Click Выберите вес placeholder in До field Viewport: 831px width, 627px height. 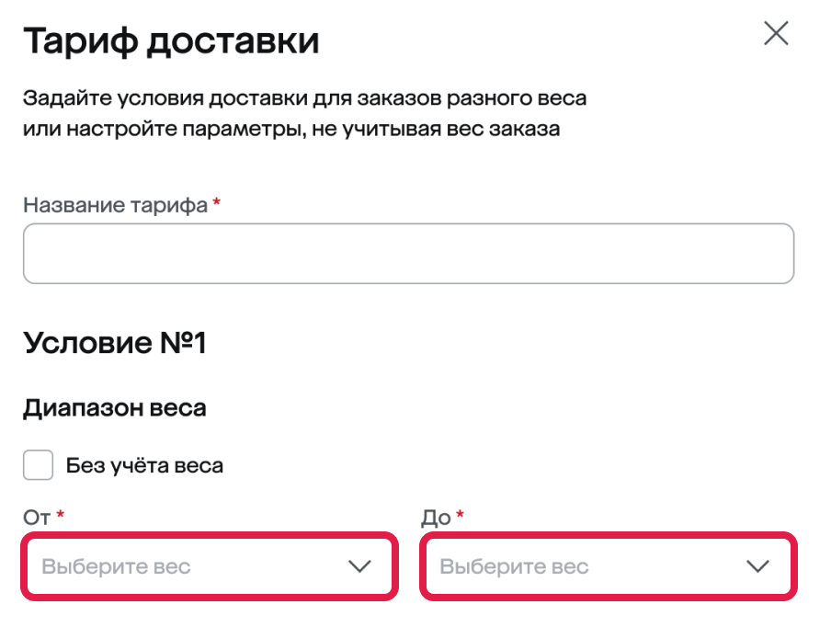click(x=514, y=566)
